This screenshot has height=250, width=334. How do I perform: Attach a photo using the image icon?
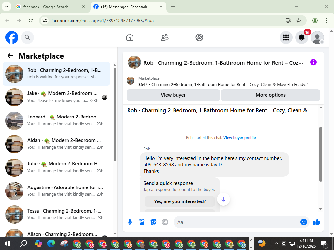pyautogui.click(x=142, y=222)
